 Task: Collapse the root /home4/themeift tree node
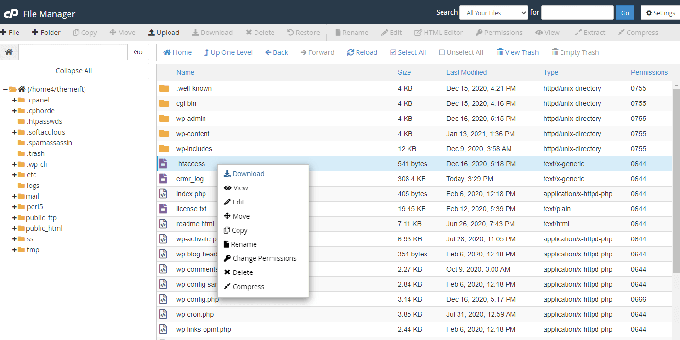pyautogui.click(x=5, y=89)
